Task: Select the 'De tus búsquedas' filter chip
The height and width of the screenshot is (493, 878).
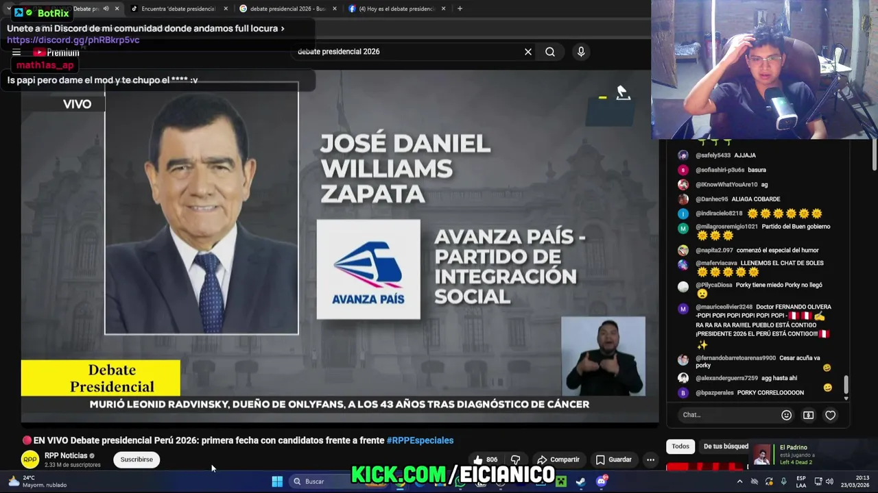Action: (725, 446)
